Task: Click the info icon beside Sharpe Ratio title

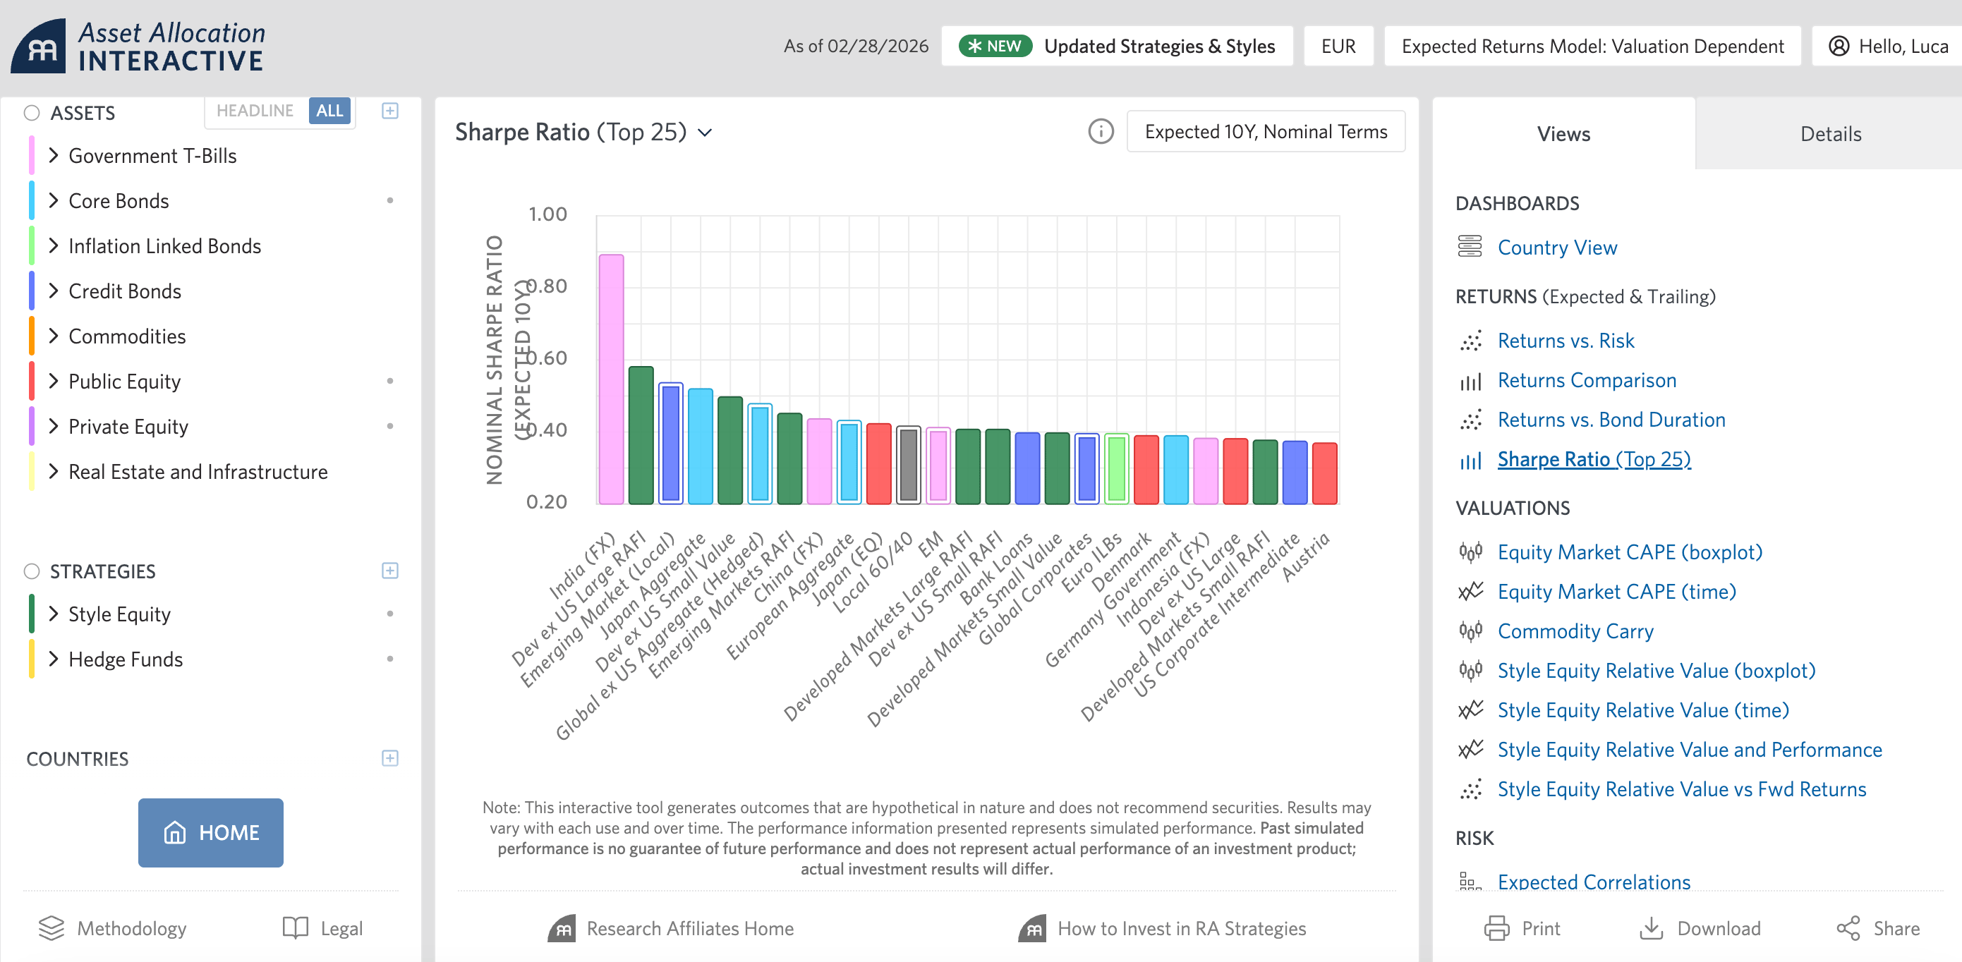Action: [1101, 132]
